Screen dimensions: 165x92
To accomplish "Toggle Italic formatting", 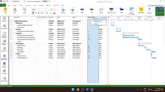I will pos(36,13).
